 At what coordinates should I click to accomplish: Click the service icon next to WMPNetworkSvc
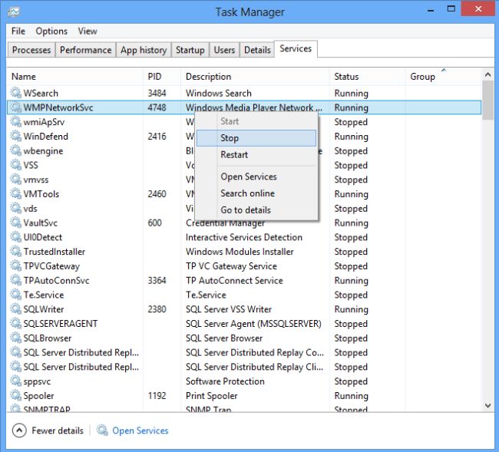[x=15, y=107]
